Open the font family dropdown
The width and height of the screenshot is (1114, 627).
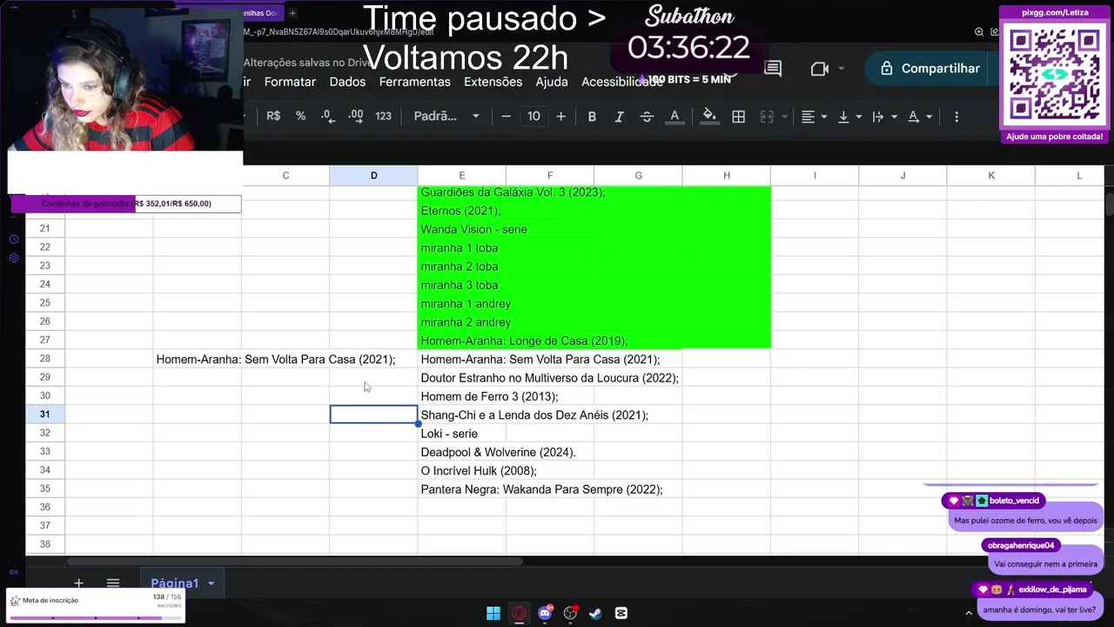[446, 116]
